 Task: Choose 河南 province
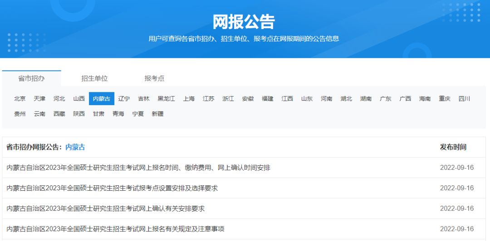[327, 99]
